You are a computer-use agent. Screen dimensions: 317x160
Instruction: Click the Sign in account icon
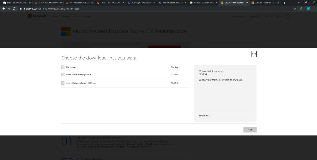pos(287,16)
